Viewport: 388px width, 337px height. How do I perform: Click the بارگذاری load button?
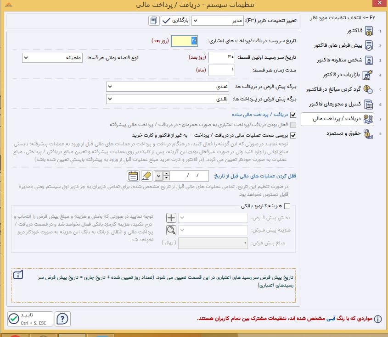coord(175,21)
